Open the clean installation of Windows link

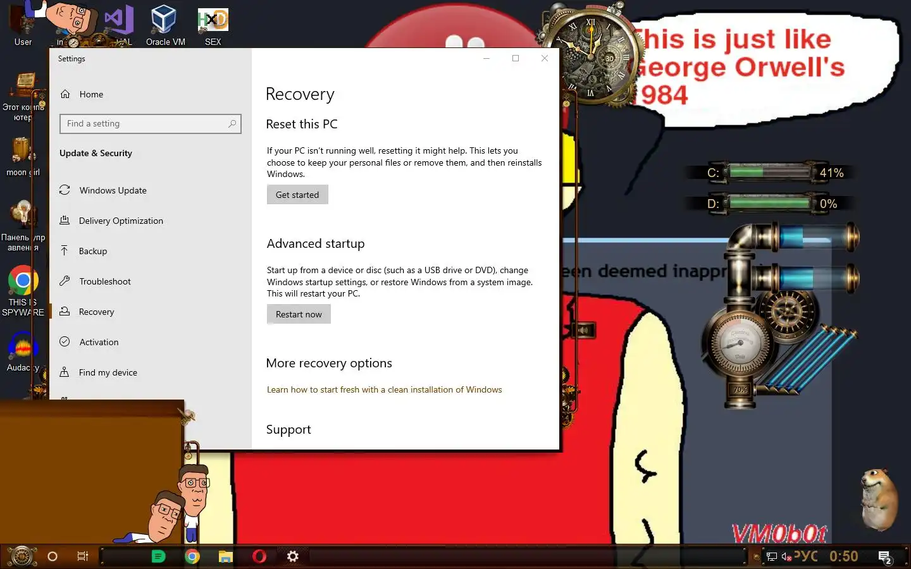384,389
